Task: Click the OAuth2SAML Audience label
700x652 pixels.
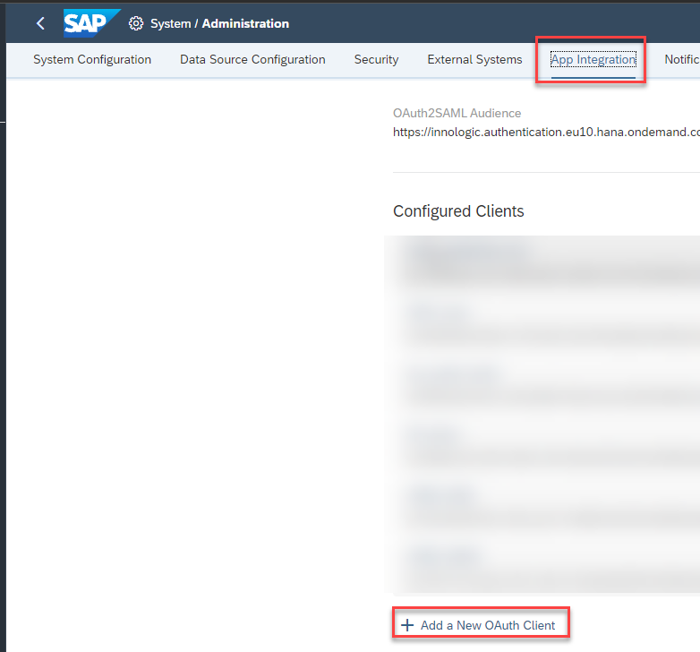Action: (x=457, y=114)
